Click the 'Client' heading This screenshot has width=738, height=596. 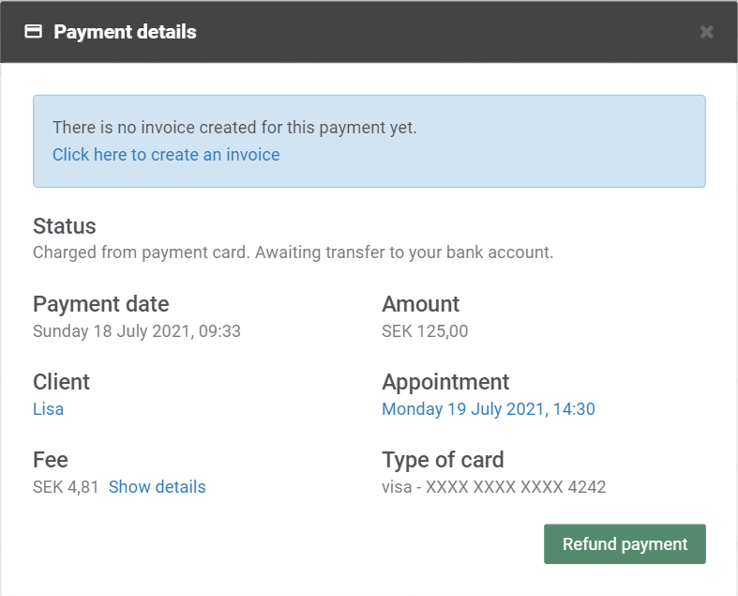pos(61,382)
